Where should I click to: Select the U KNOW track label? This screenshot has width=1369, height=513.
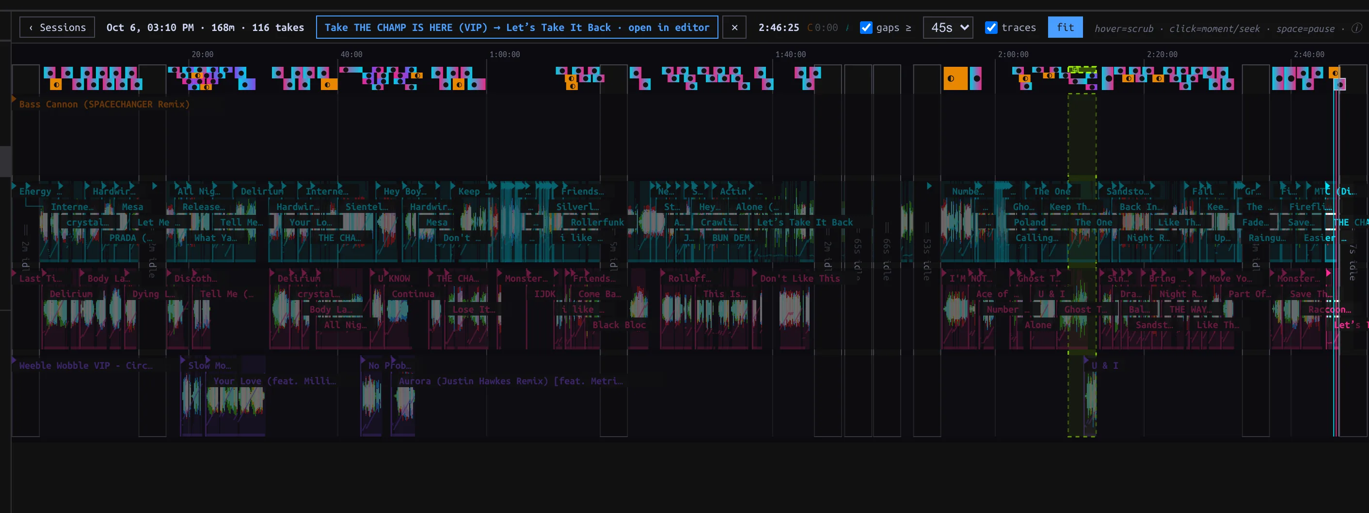[394, 278]
